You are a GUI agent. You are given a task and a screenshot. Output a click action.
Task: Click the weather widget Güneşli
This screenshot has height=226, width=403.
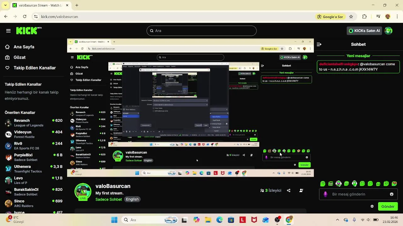[x=16, y=220]
